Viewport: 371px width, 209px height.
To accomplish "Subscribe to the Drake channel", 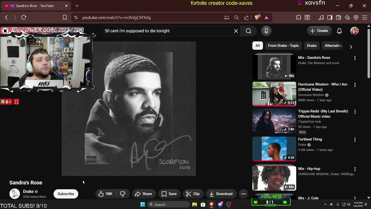I will (66, 194).
